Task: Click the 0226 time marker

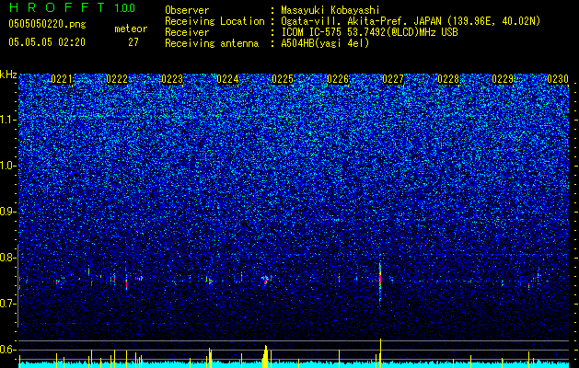Action: (338, 79)
